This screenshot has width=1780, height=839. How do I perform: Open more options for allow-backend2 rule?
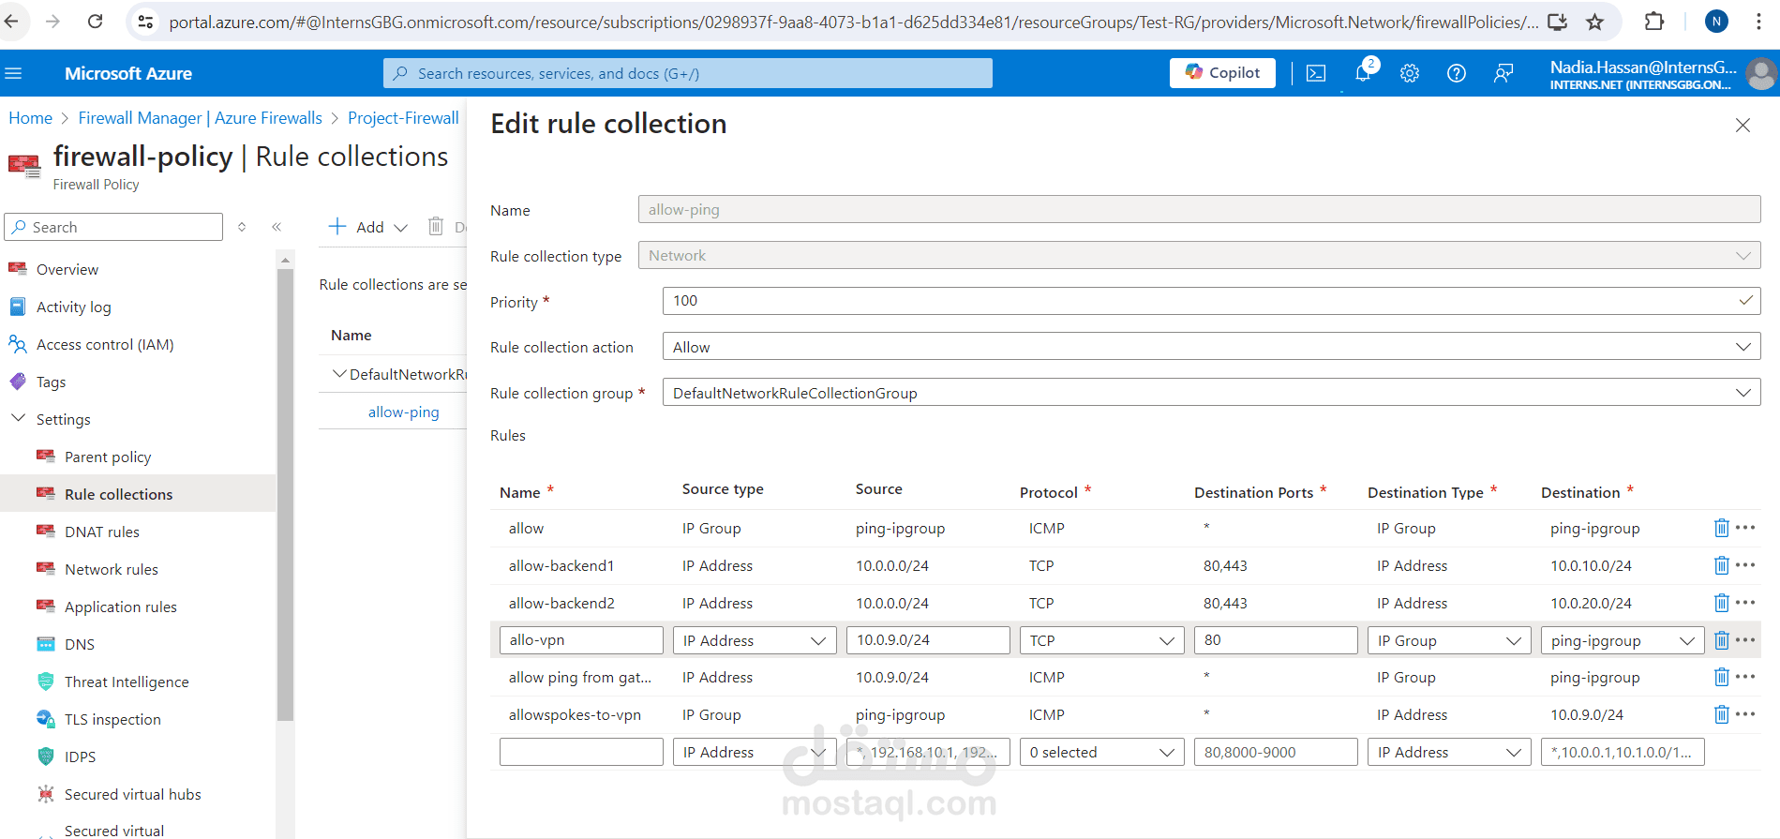tap(1745, 603)
